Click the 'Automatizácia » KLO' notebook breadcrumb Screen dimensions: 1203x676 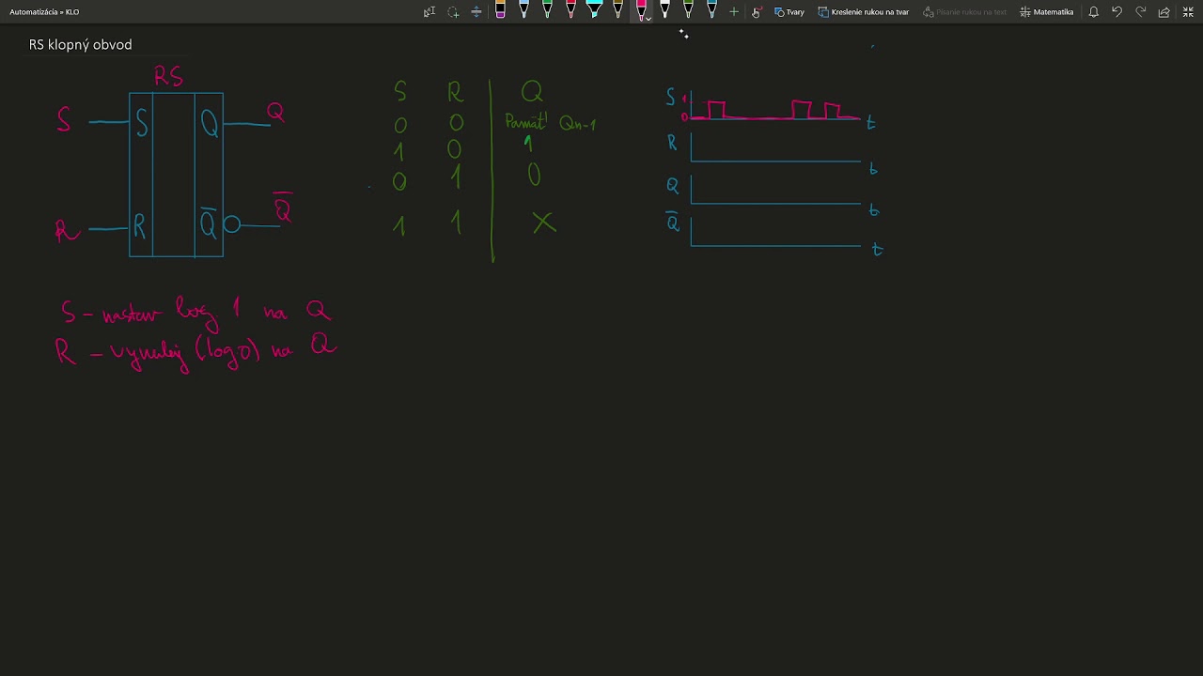point(44,12)
